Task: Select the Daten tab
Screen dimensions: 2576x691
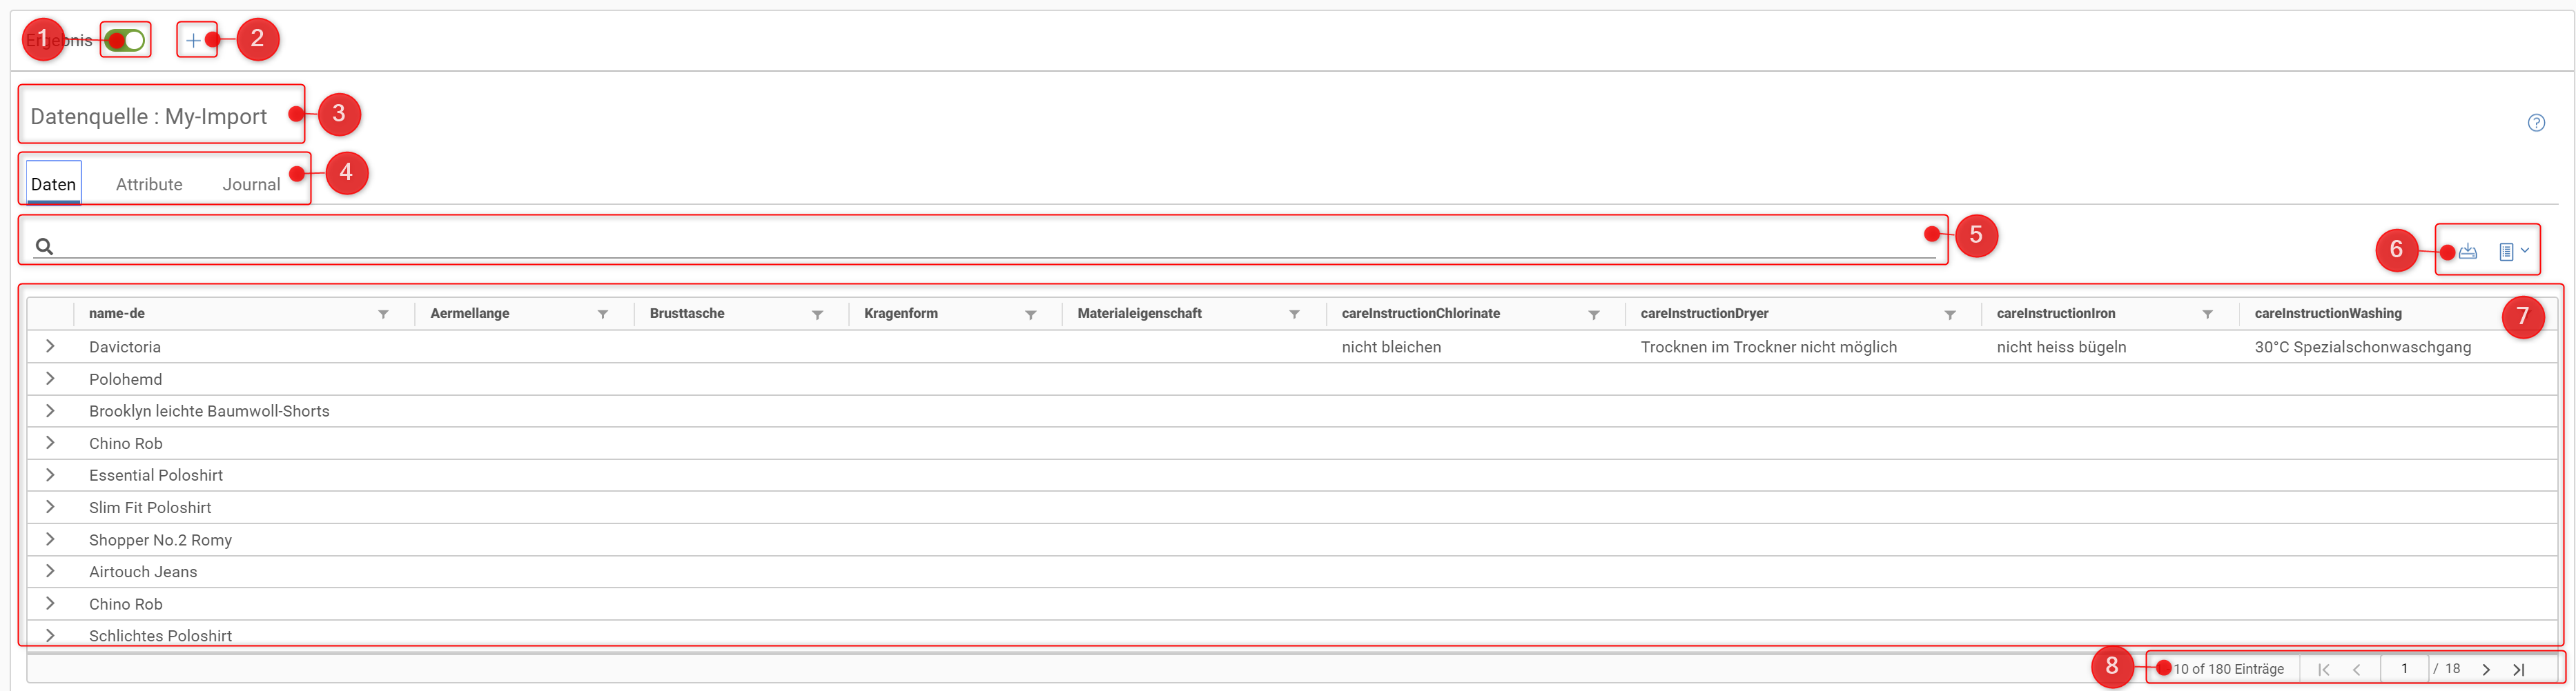Action: (x=53, y=185)
